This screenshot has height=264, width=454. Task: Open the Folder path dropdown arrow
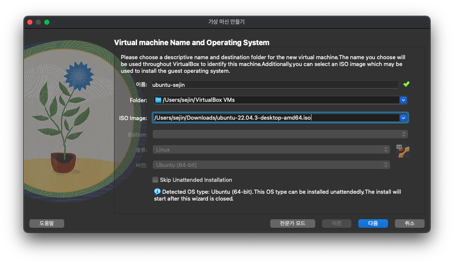[403, 100]
